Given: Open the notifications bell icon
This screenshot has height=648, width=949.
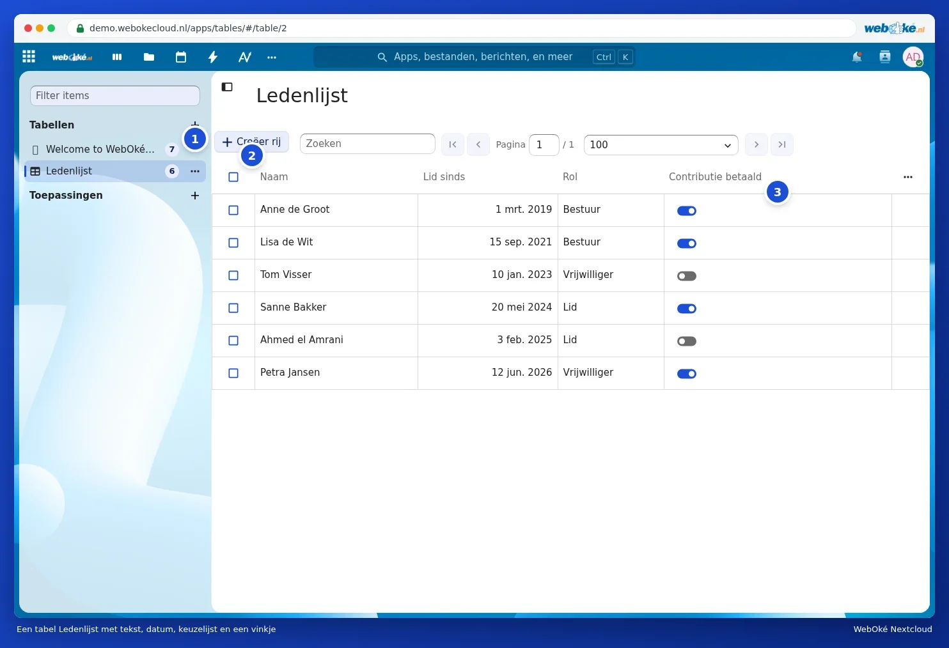Looking at the screenshot, I should point(857,57).
